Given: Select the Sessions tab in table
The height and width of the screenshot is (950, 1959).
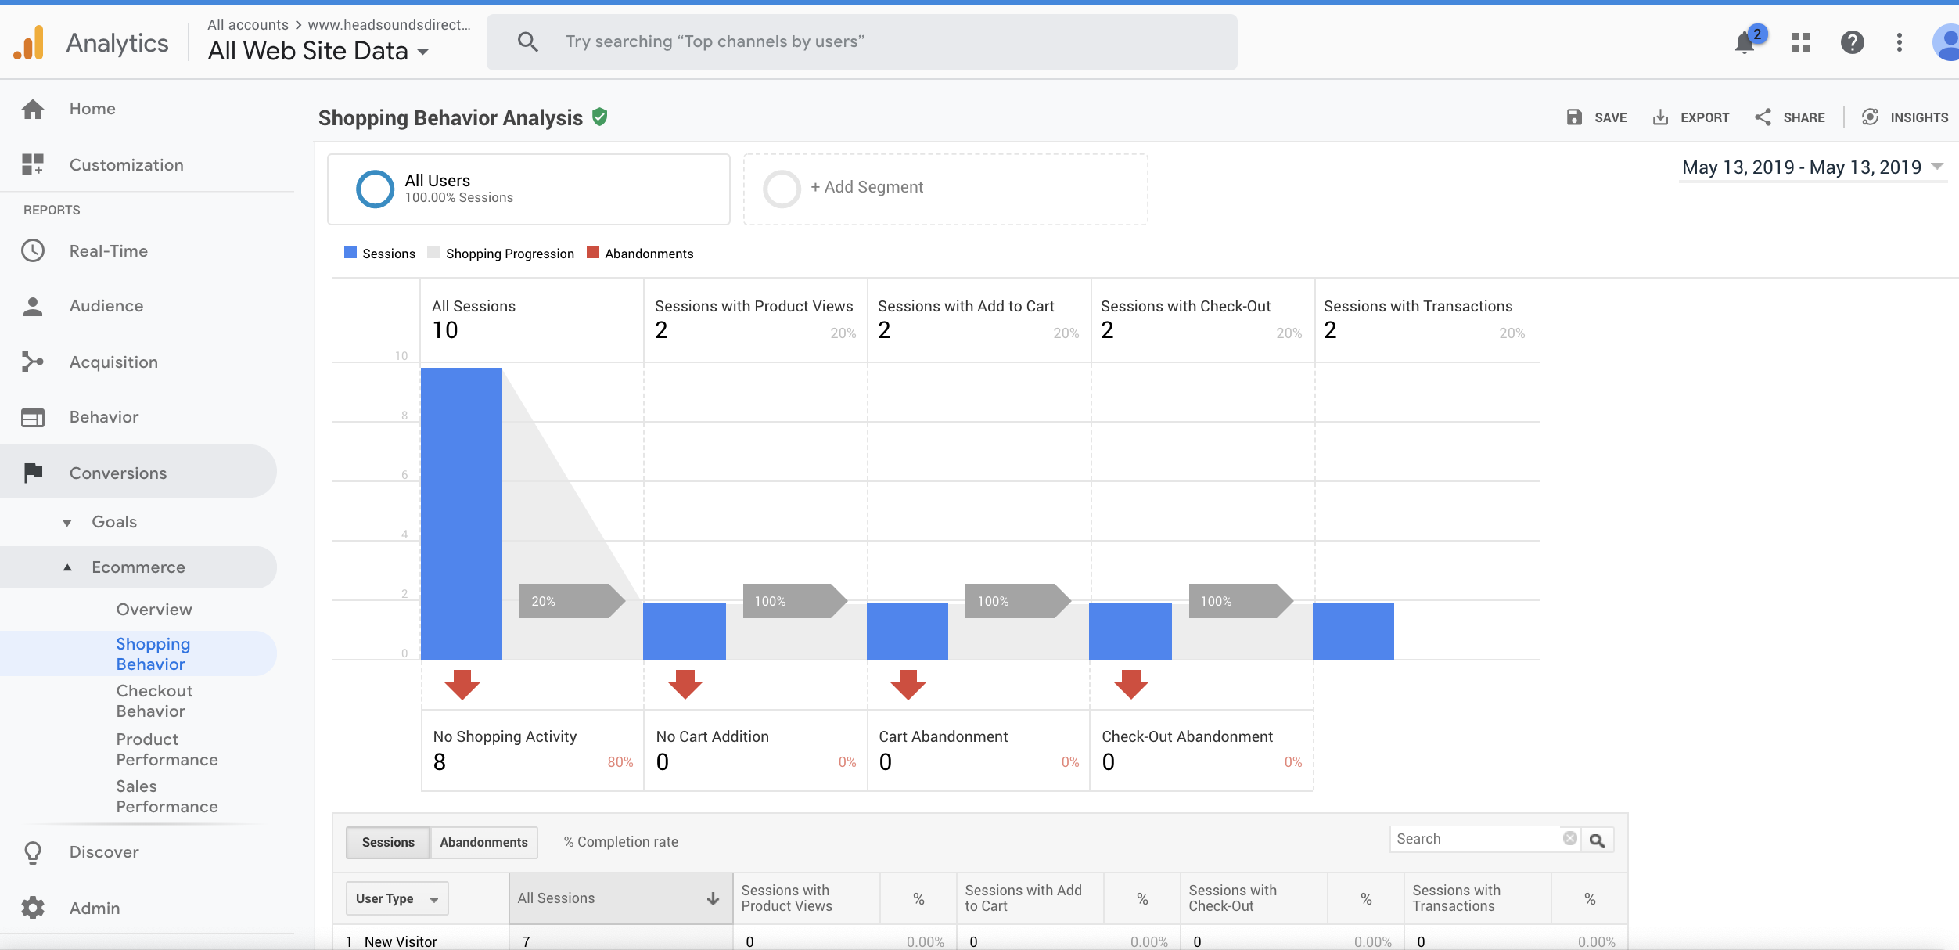Looking at the screenshot, I should click(388, 842).
